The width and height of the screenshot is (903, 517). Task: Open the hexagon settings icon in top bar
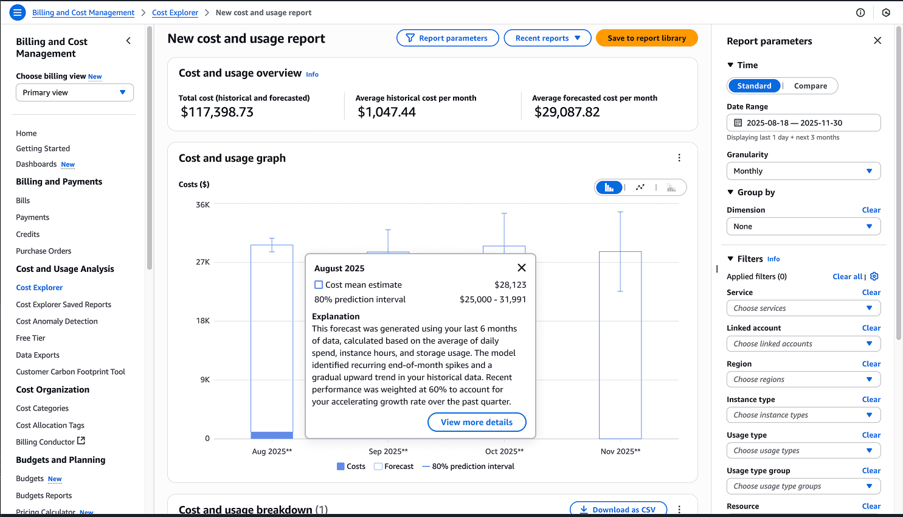point(886,12)
